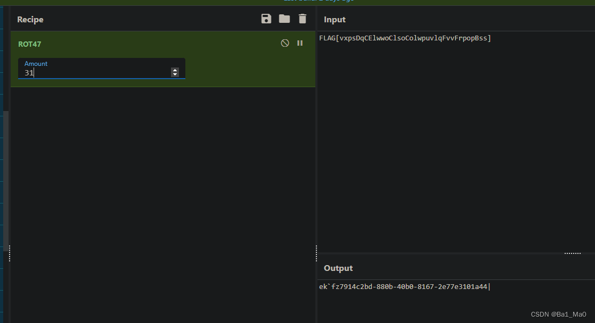Grab the Recipe/Input vertical splitter handle
The image size is (595, 323).
click(x=316, y=253)
